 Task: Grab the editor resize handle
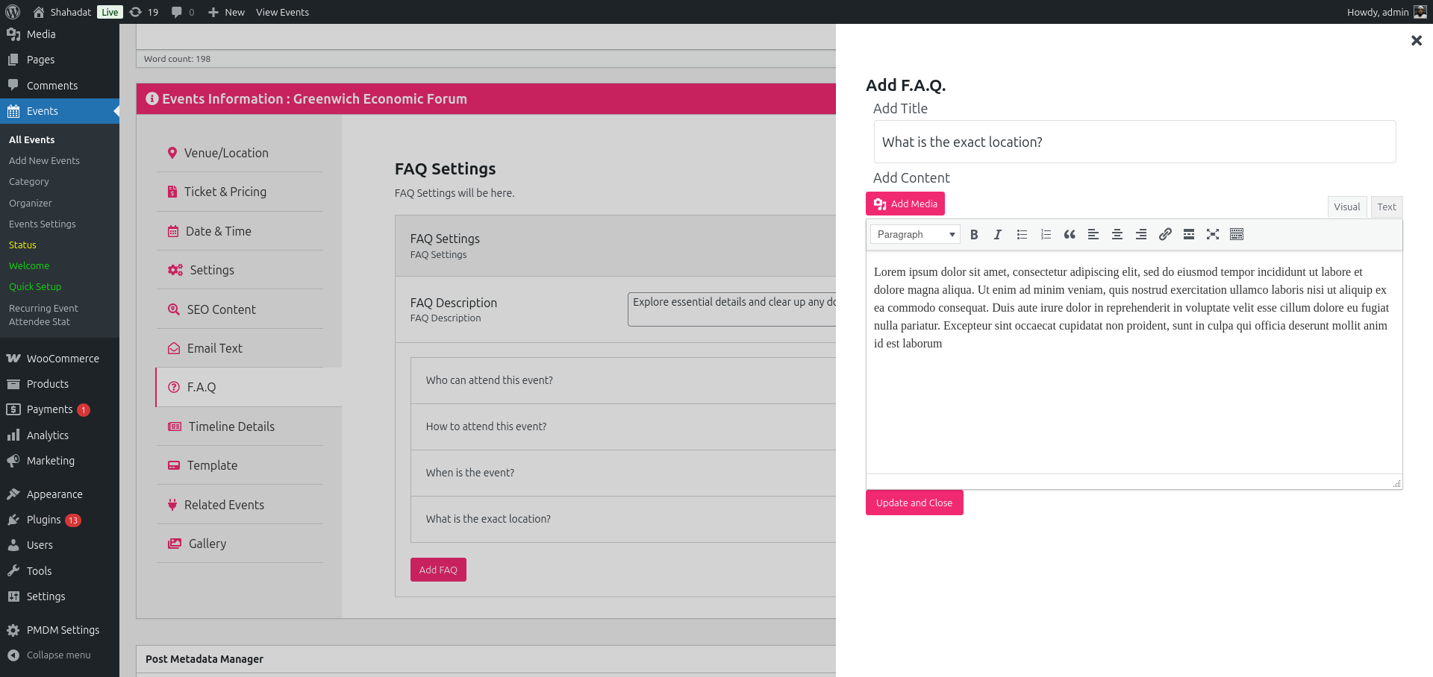pos(1396,483)
